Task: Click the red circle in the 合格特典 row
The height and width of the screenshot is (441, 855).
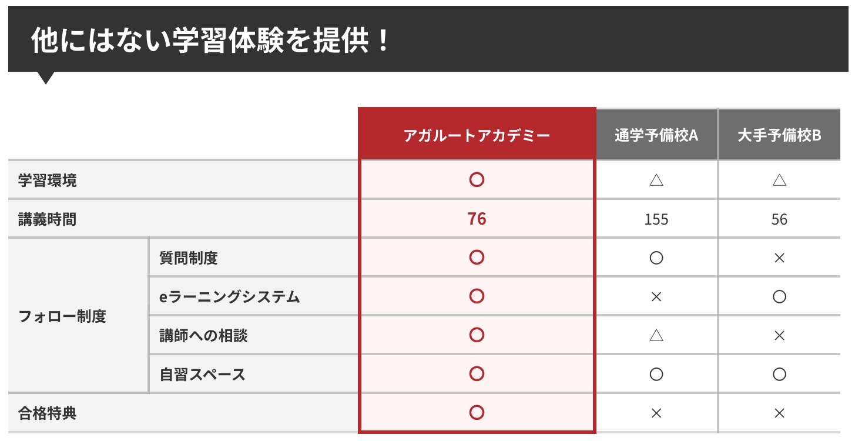Action: click(477, 413)
